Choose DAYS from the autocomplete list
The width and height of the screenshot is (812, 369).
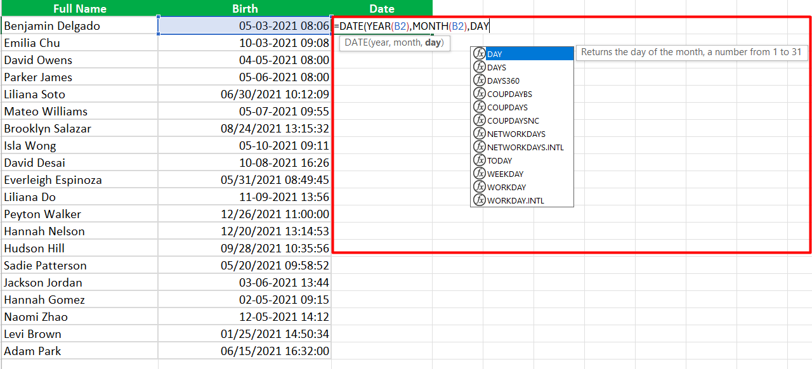tap(522, 67)
